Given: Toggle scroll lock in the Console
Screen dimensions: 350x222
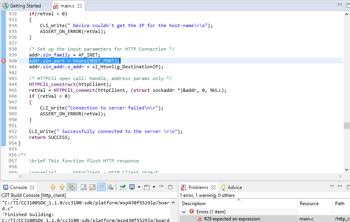Looking at the screenshot, I should (x=93, y=187).
